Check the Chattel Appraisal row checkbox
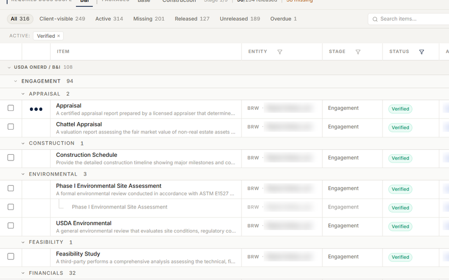 [x=11, y=126]
